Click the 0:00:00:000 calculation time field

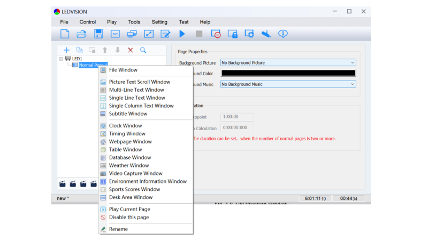click(237, 127)
